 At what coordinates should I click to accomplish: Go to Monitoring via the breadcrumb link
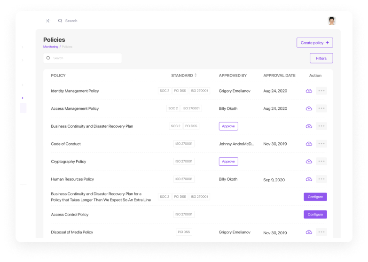tap(51, 47)
